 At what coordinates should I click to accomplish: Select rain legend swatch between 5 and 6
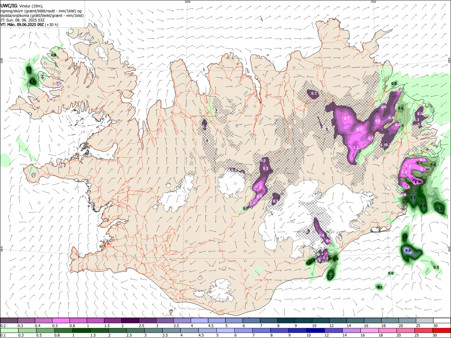pyautogui.click(x=225, y=330)
